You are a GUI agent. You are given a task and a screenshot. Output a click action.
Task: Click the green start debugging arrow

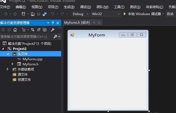(x=125, y=14)
